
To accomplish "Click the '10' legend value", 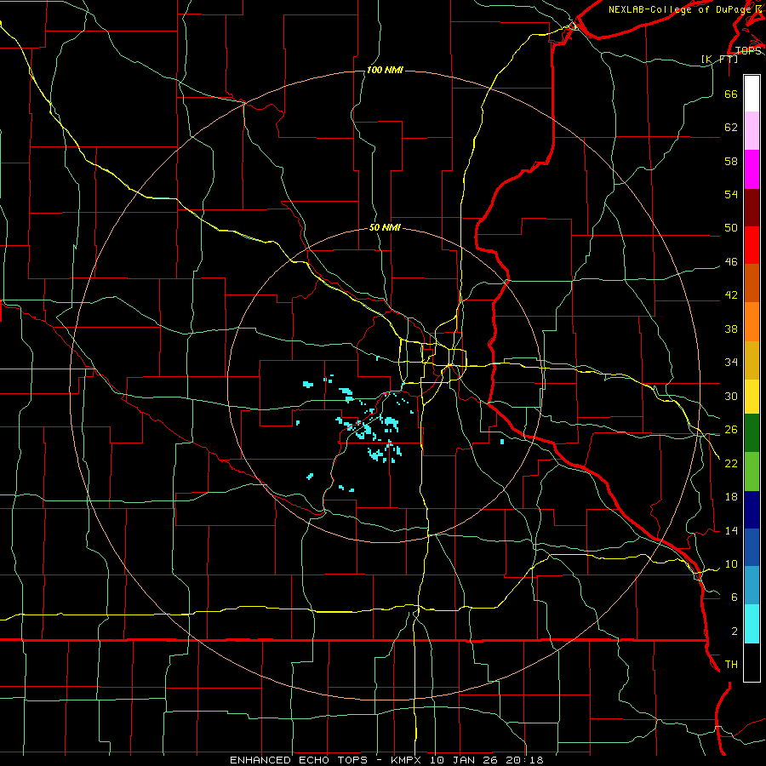I will click(x=731, y=564).
